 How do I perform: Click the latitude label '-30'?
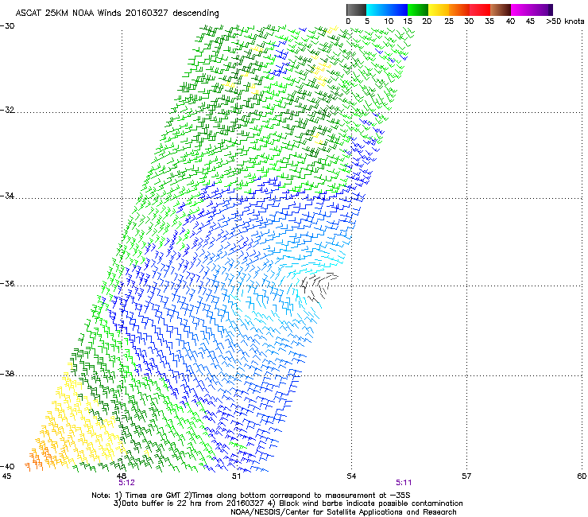coord(7,26)
